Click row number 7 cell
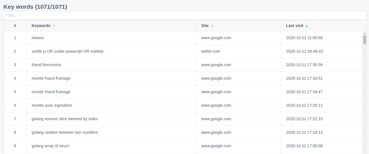This screenshot has width=369, height=154. [15, 119]
